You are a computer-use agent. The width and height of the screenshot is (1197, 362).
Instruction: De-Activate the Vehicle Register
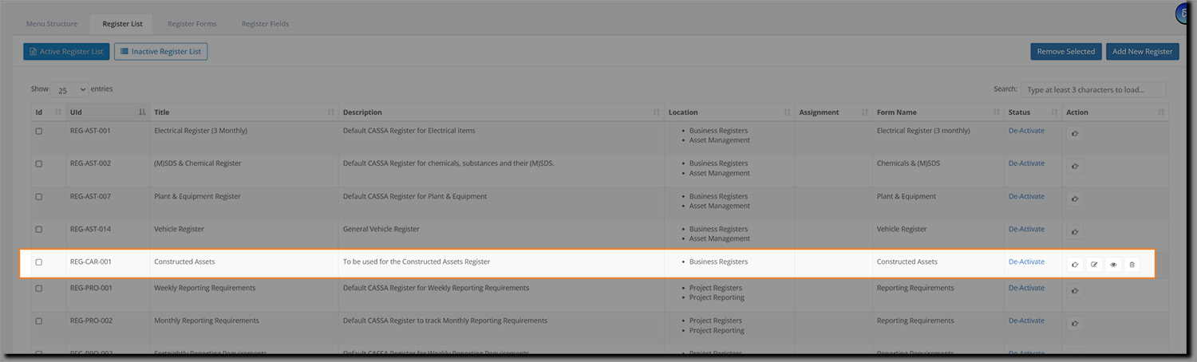[x=1026, y=229]
